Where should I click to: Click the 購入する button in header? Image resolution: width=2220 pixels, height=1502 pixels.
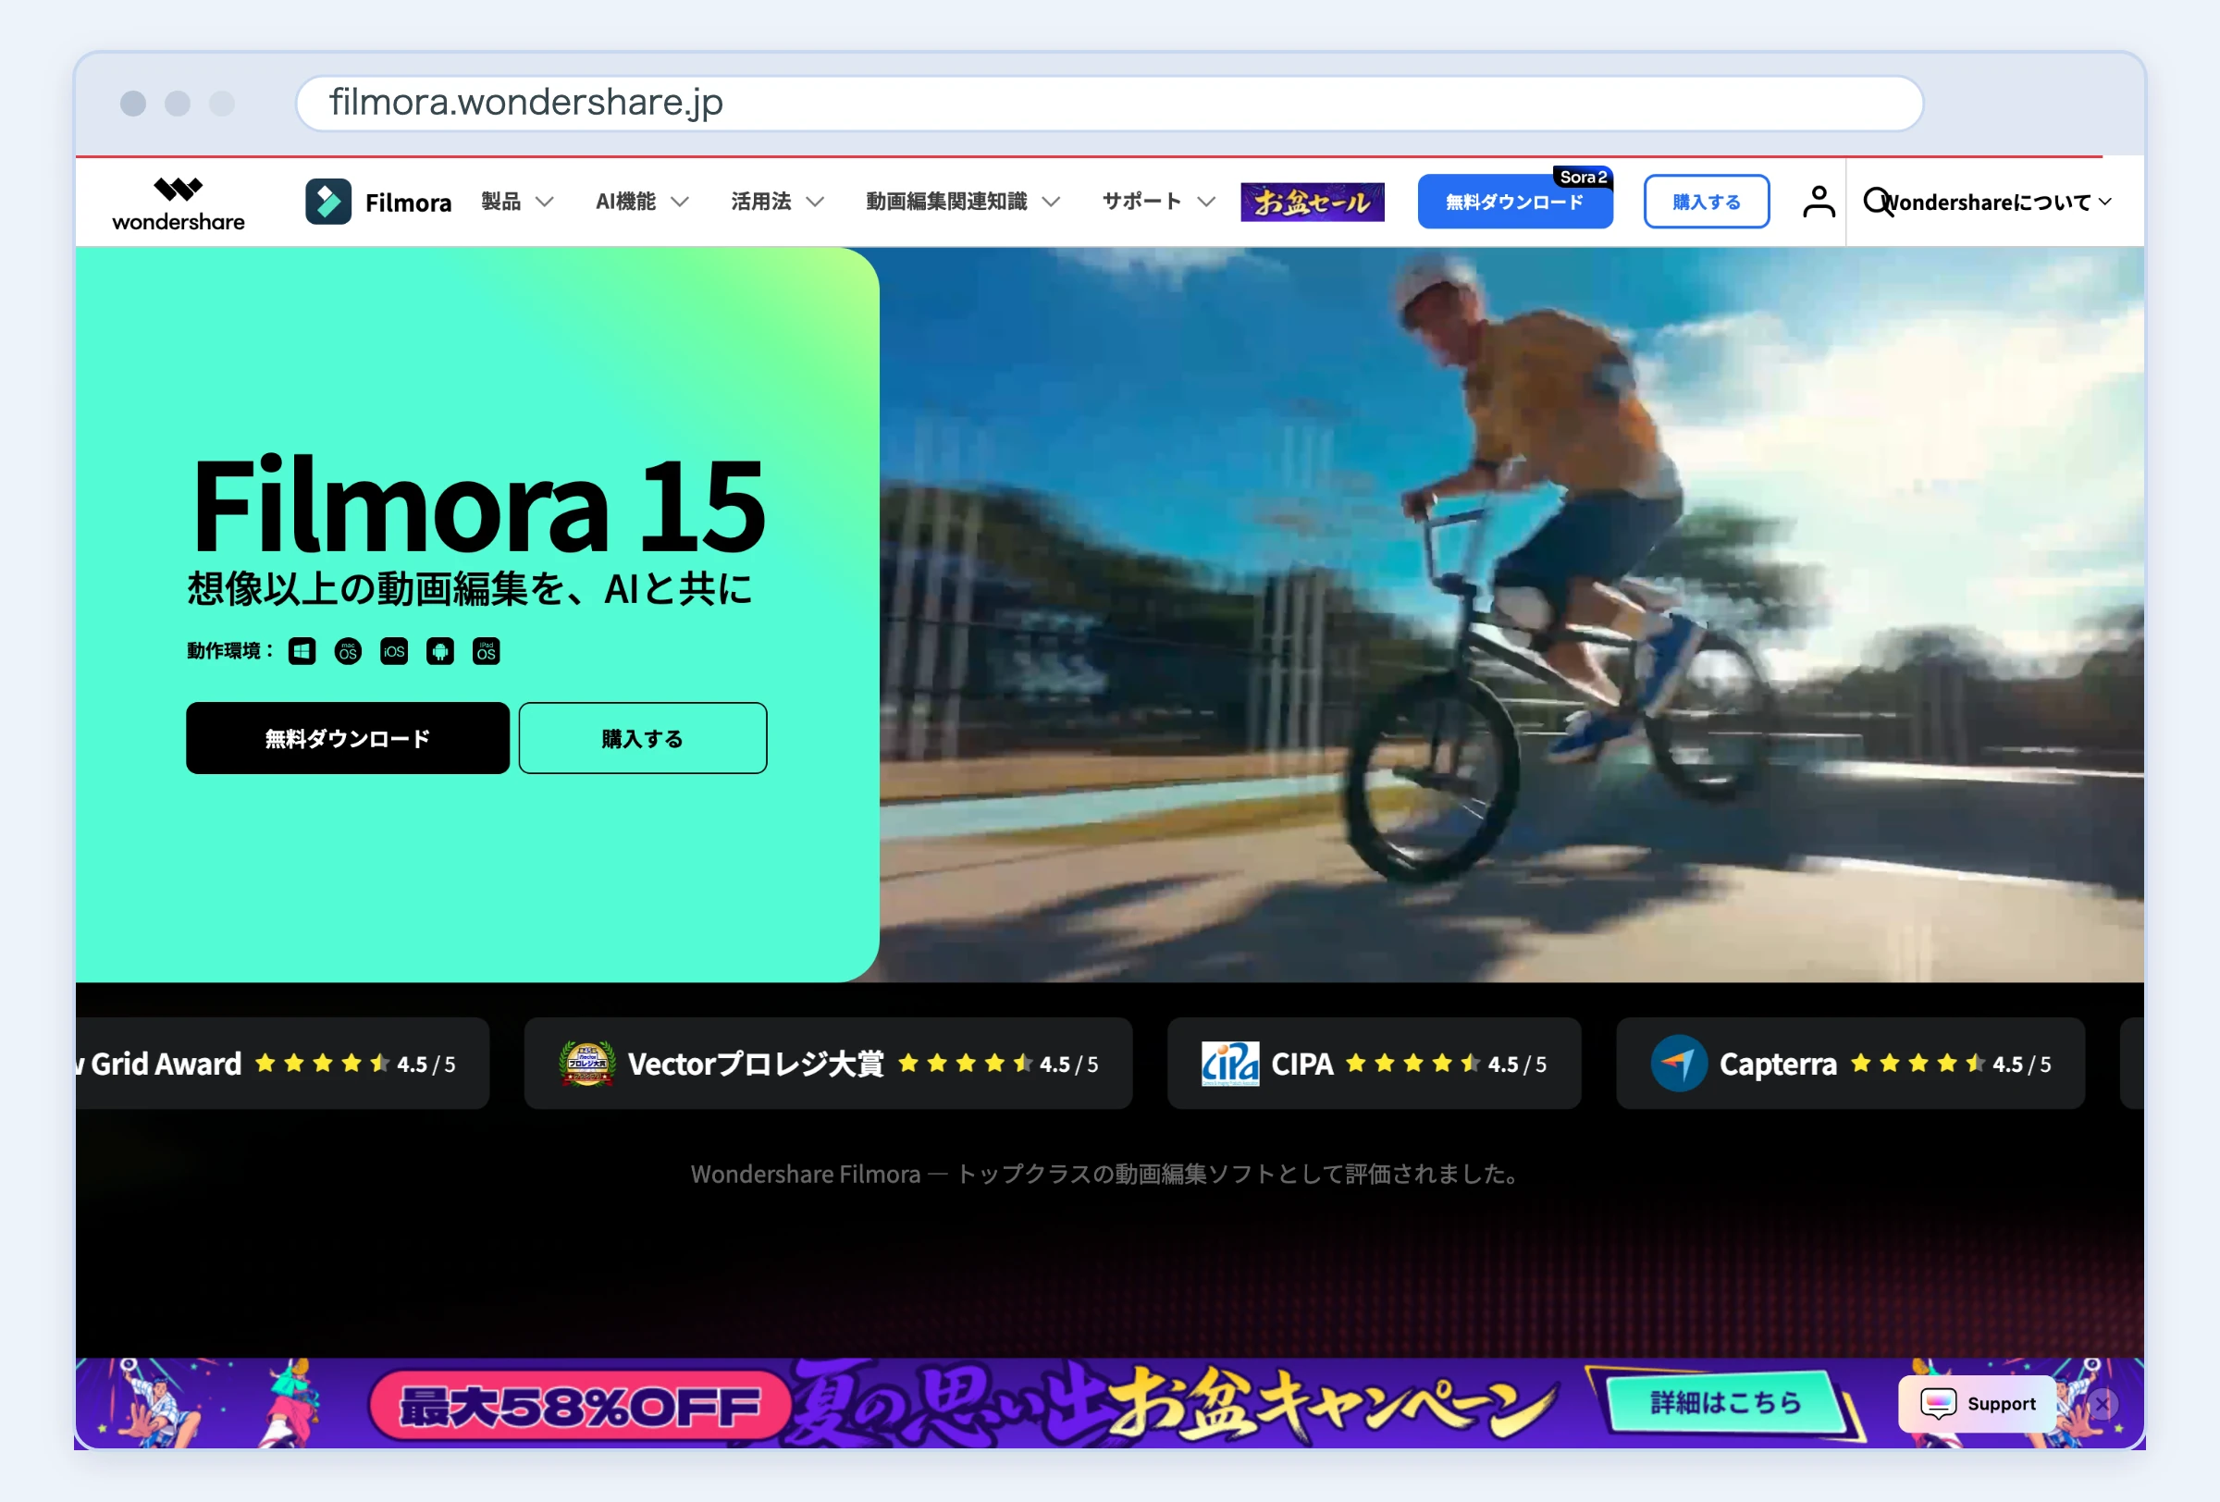click(1706, 202)
